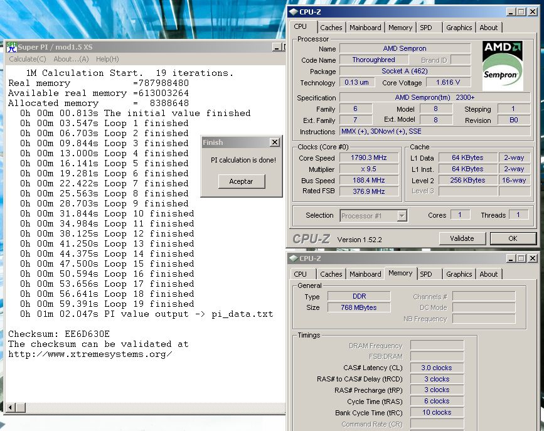Click the Thoroughbred code name value
Viewport: 544px width, 431px height.
tap(374, 60)
